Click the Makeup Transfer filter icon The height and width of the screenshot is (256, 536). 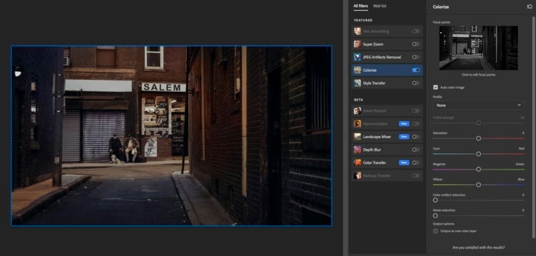[358, 176]
